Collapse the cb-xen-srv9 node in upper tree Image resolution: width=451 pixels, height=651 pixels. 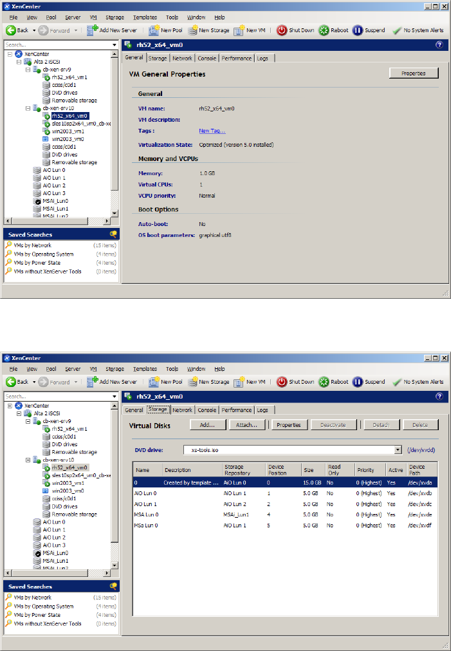[x=28, y=70]
